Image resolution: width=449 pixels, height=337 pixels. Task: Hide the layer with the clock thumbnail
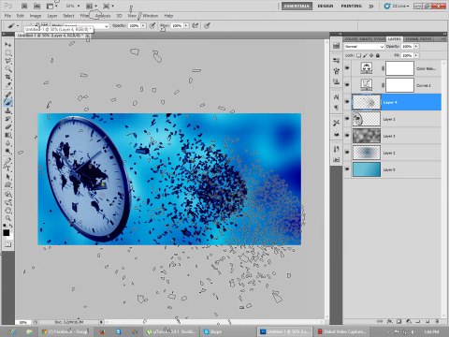point(347,119)
